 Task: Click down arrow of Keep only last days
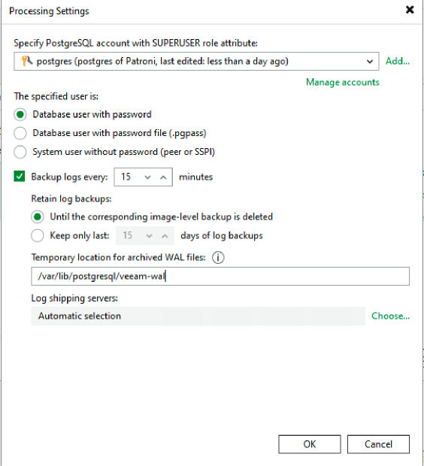tap(150, 236)
